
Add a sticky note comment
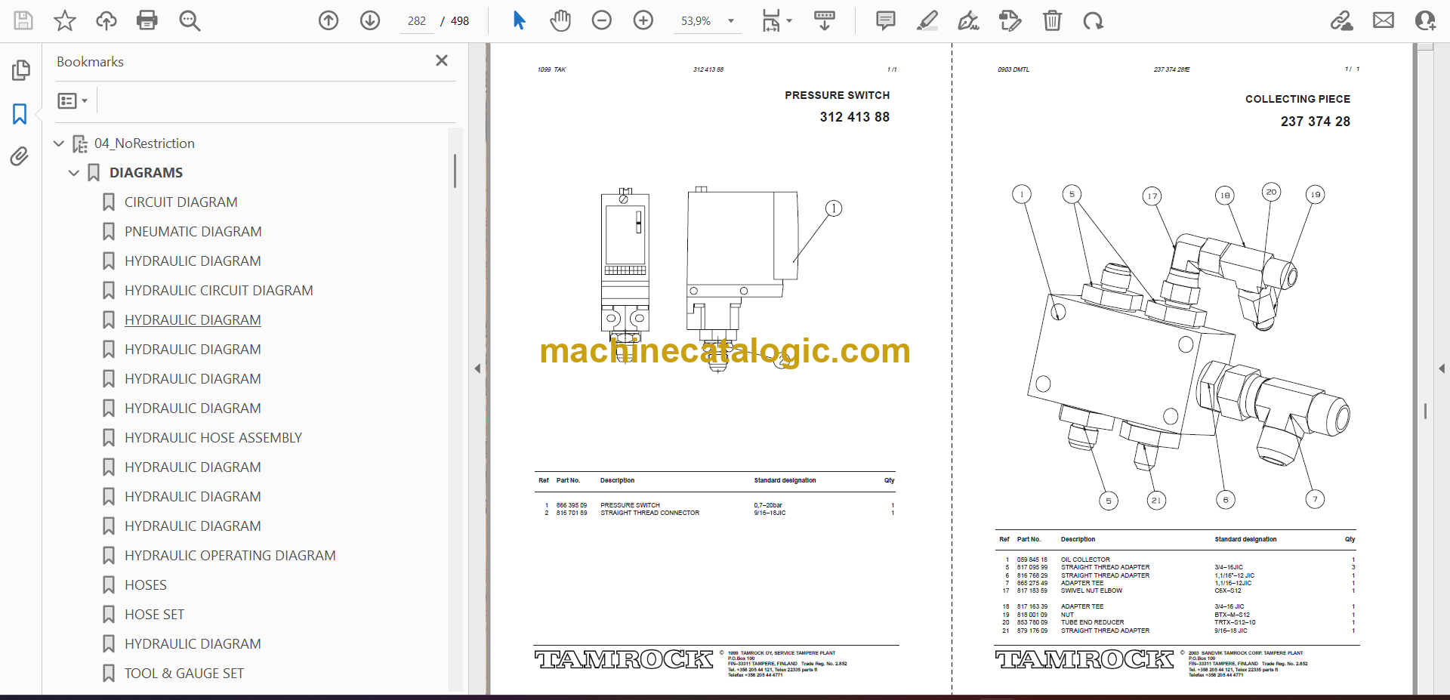click(x=886, y=20)
